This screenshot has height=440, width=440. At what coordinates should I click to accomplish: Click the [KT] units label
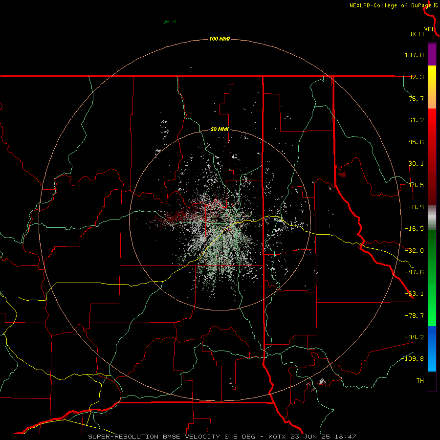417,34
